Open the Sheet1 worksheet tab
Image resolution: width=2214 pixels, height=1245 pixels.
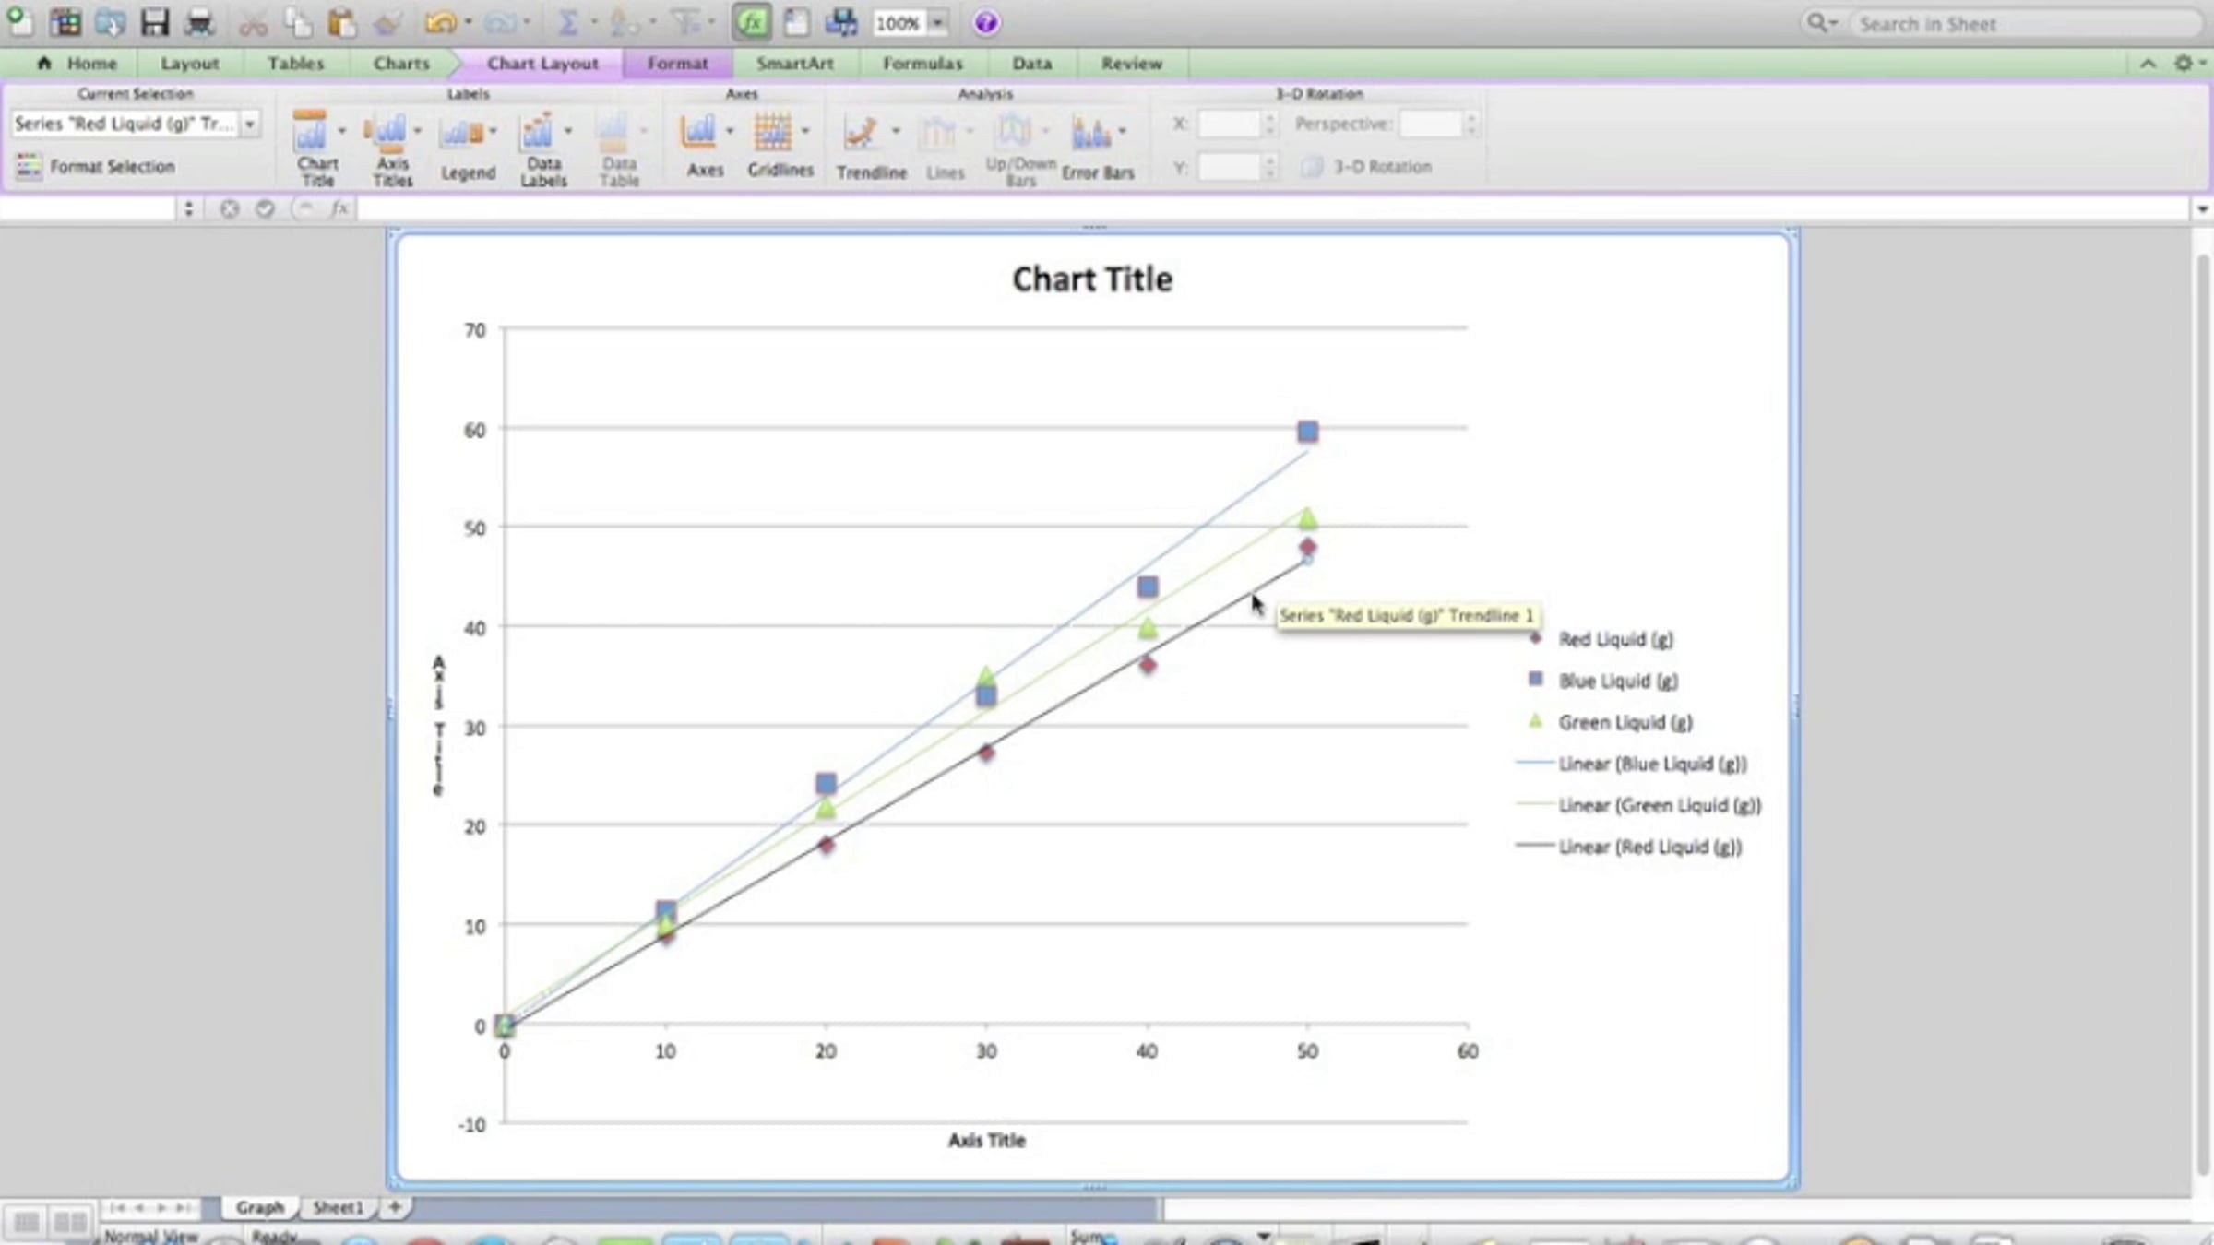pyautogui.click(x=338, y=1207)
